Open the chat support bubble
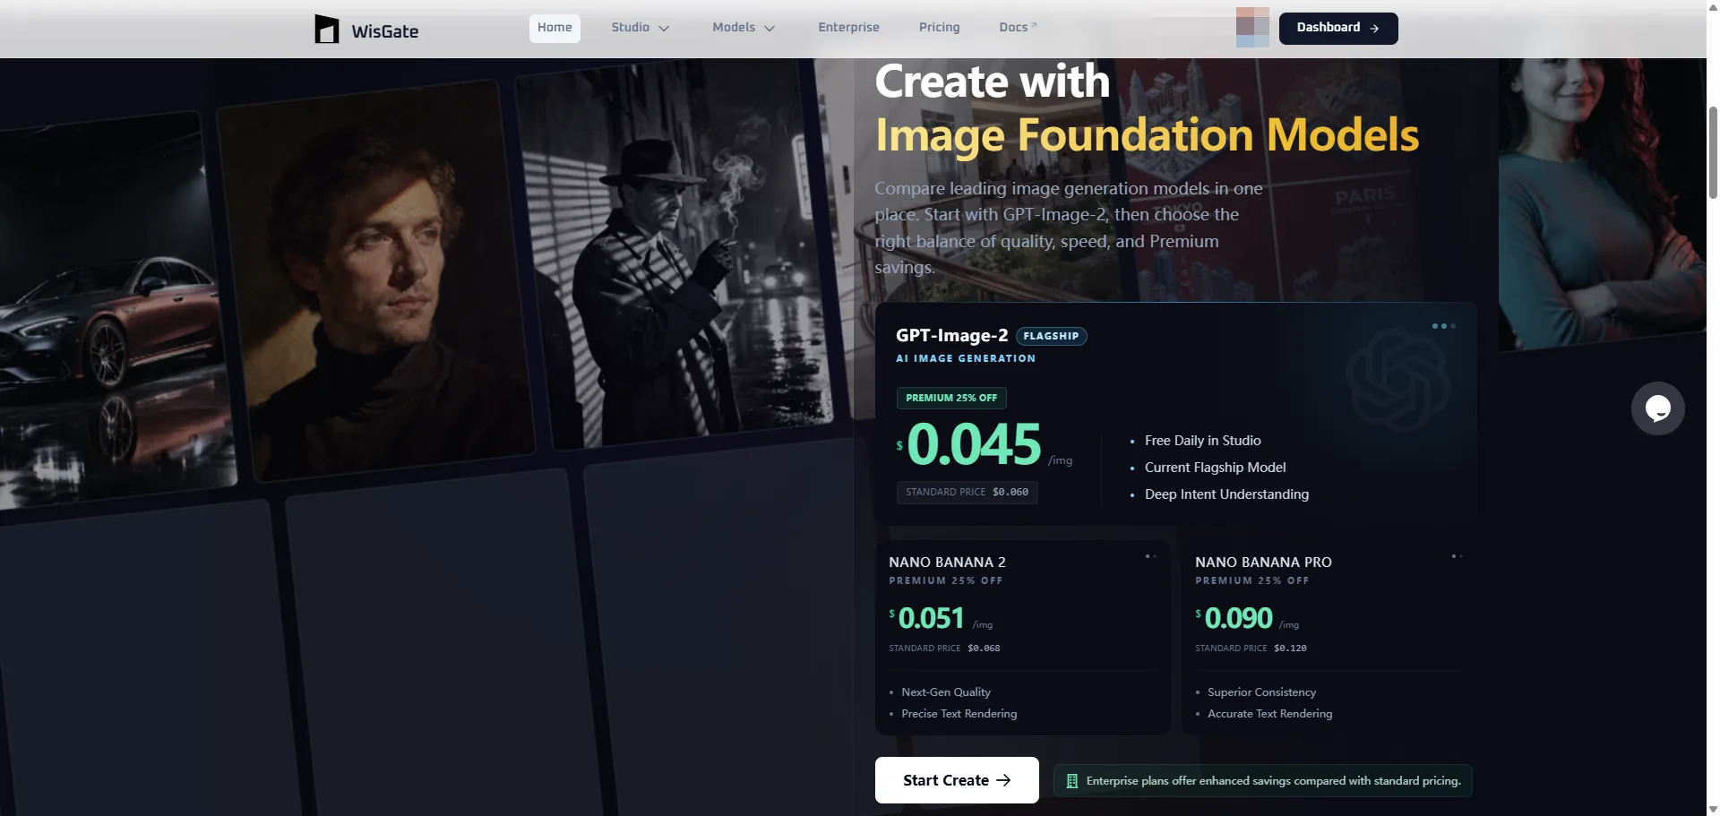Viewport: 1720px width, 816px height. [1657, 408]
